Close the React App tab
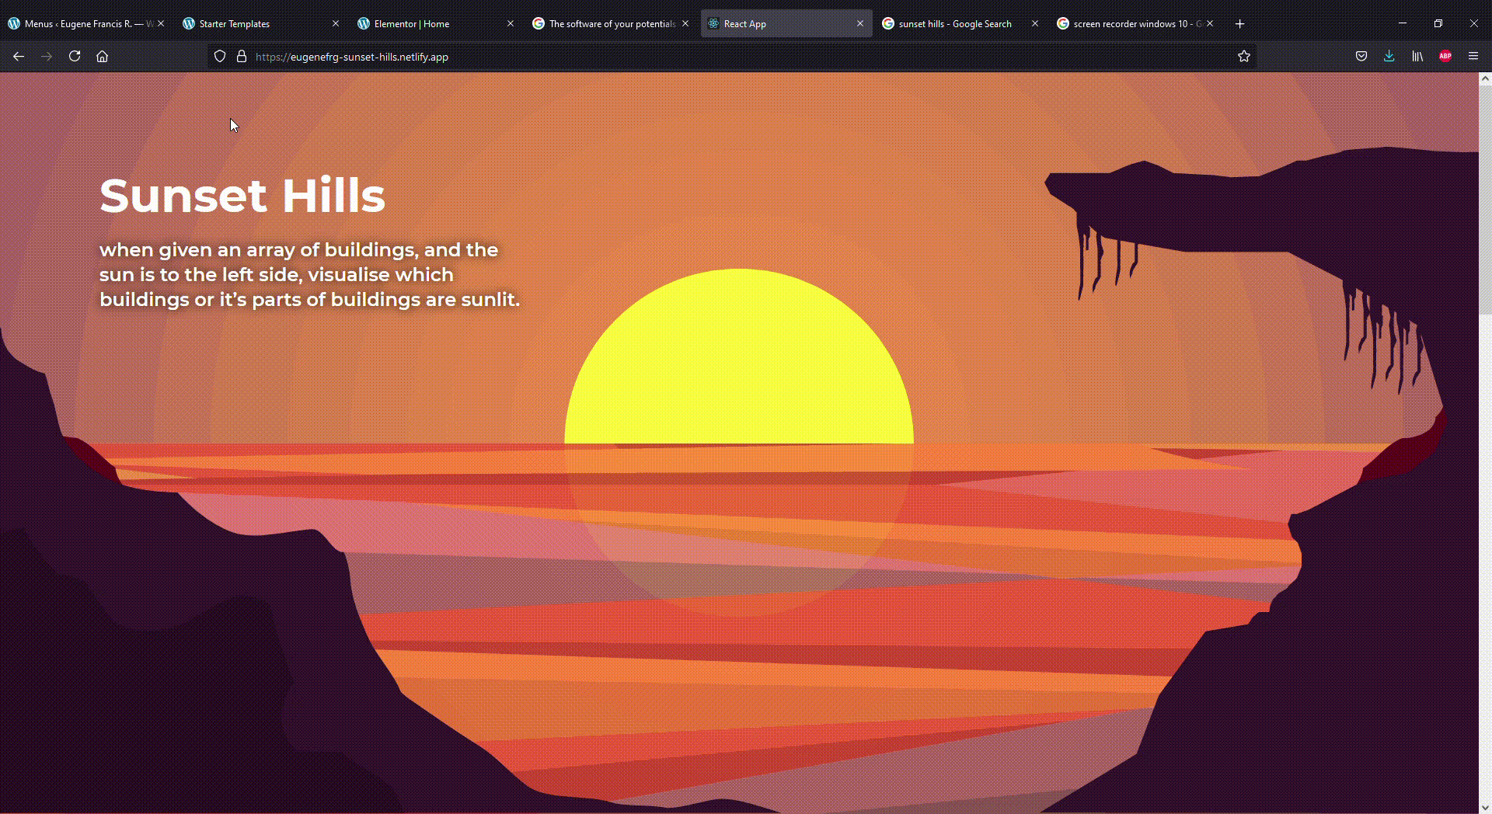The image size is (1492, 814). [x=860, y=24]
